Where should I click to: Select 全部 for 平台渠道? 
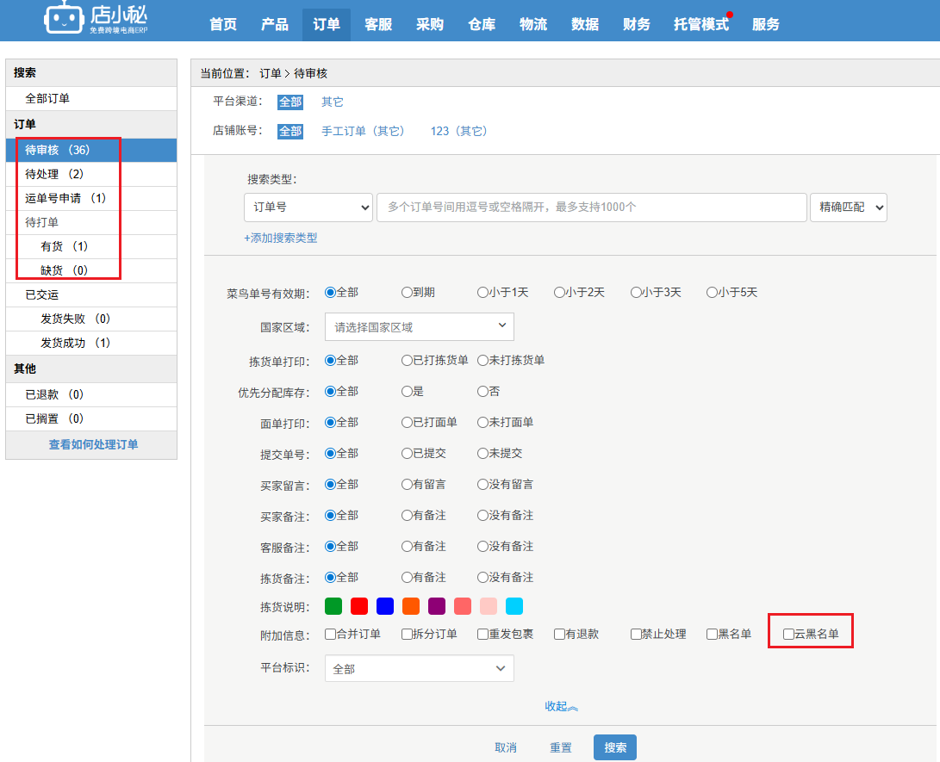290,102
